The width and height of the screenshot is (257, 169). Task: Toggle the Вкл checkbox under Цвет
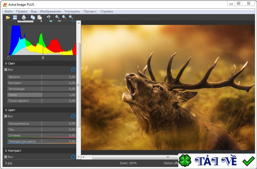(6, 116)
